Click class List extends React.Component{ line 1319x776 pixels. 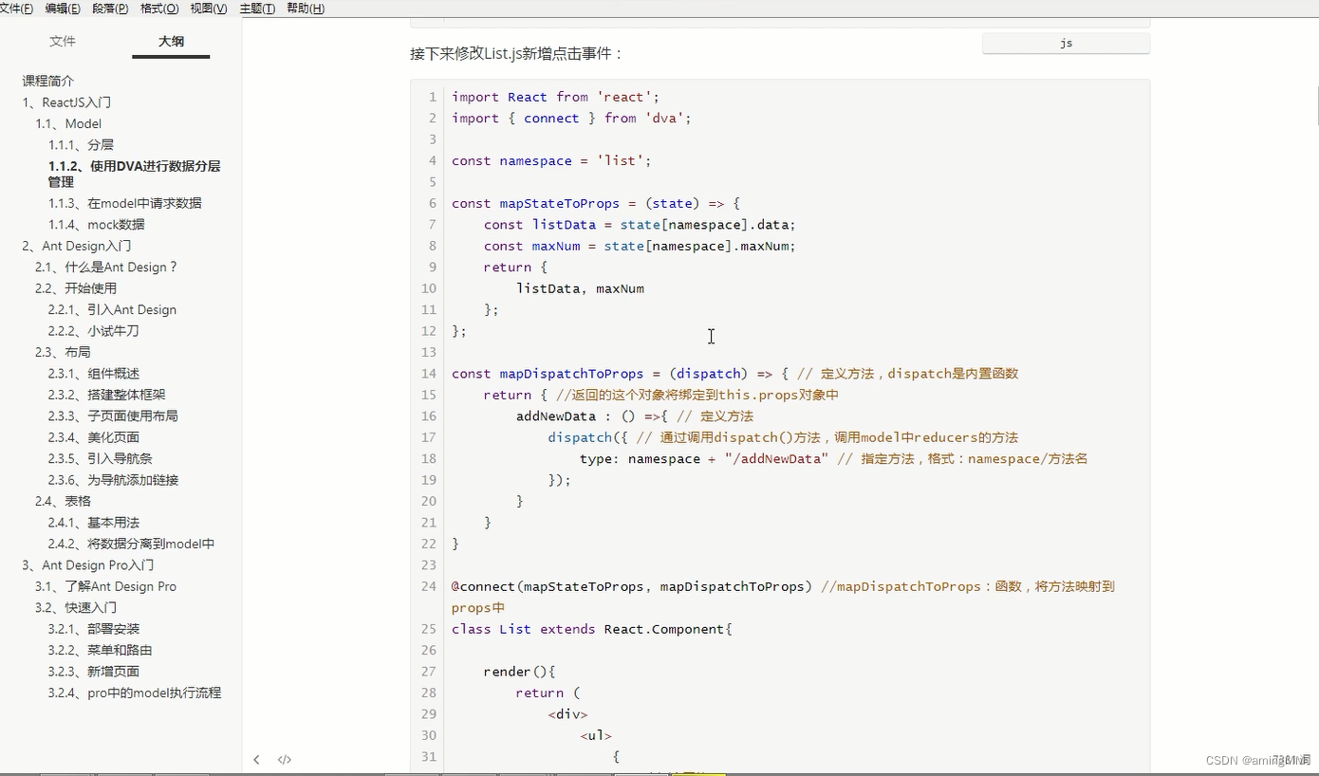pos(591,629)
